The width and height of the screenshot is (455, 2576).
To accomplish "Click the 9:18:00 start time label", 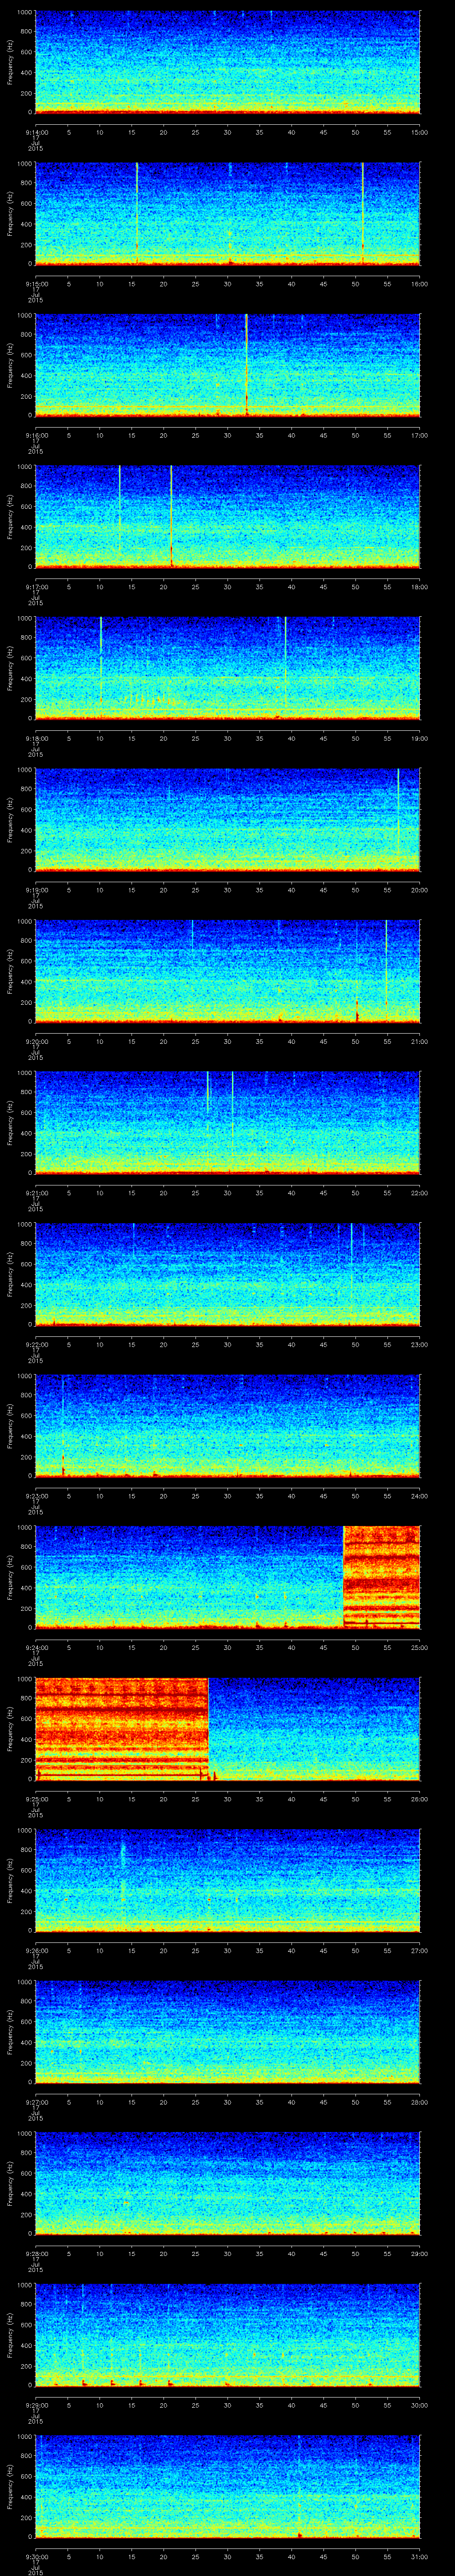I will tap(36, 738).
